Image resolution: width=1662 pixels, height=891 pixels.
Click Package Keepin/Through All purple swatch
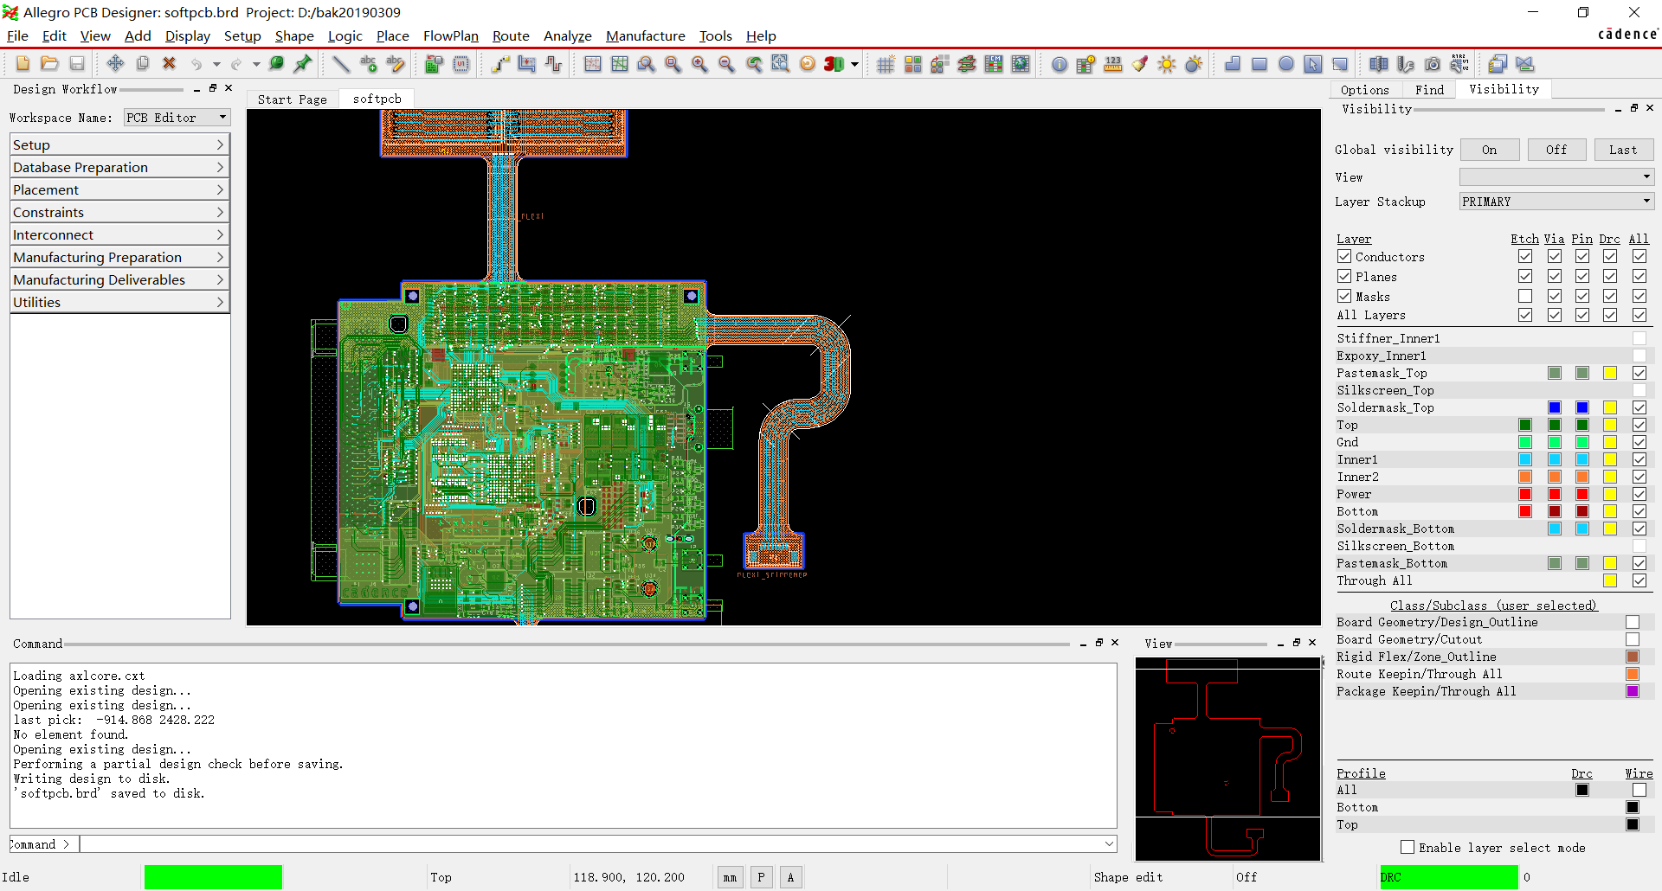click(x=1633, y=691)
